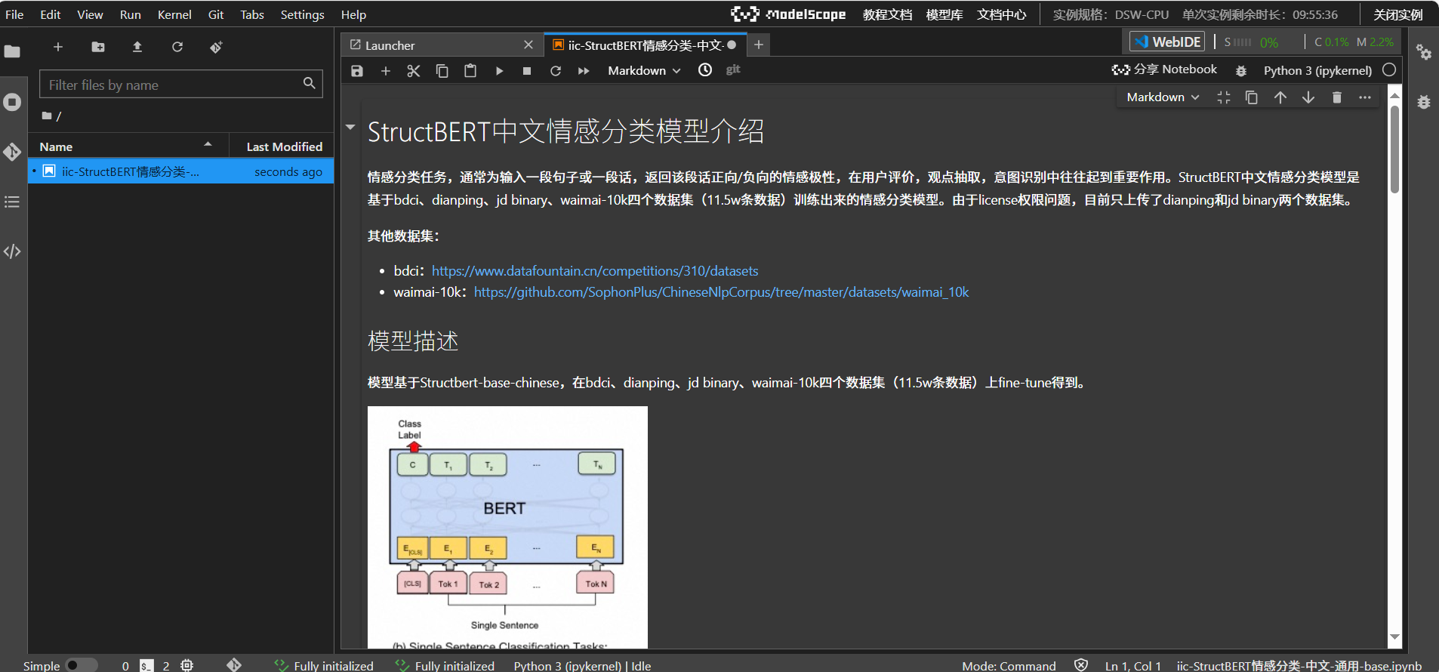
Task: Insert a cell below with toolbar plus
Action: click(x=386, y=70)
